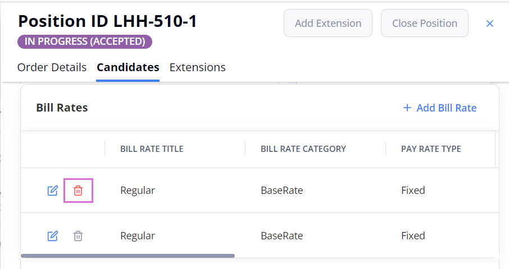
Task: Edit the first Regular bill rate row
Action: tap(52, 191)
